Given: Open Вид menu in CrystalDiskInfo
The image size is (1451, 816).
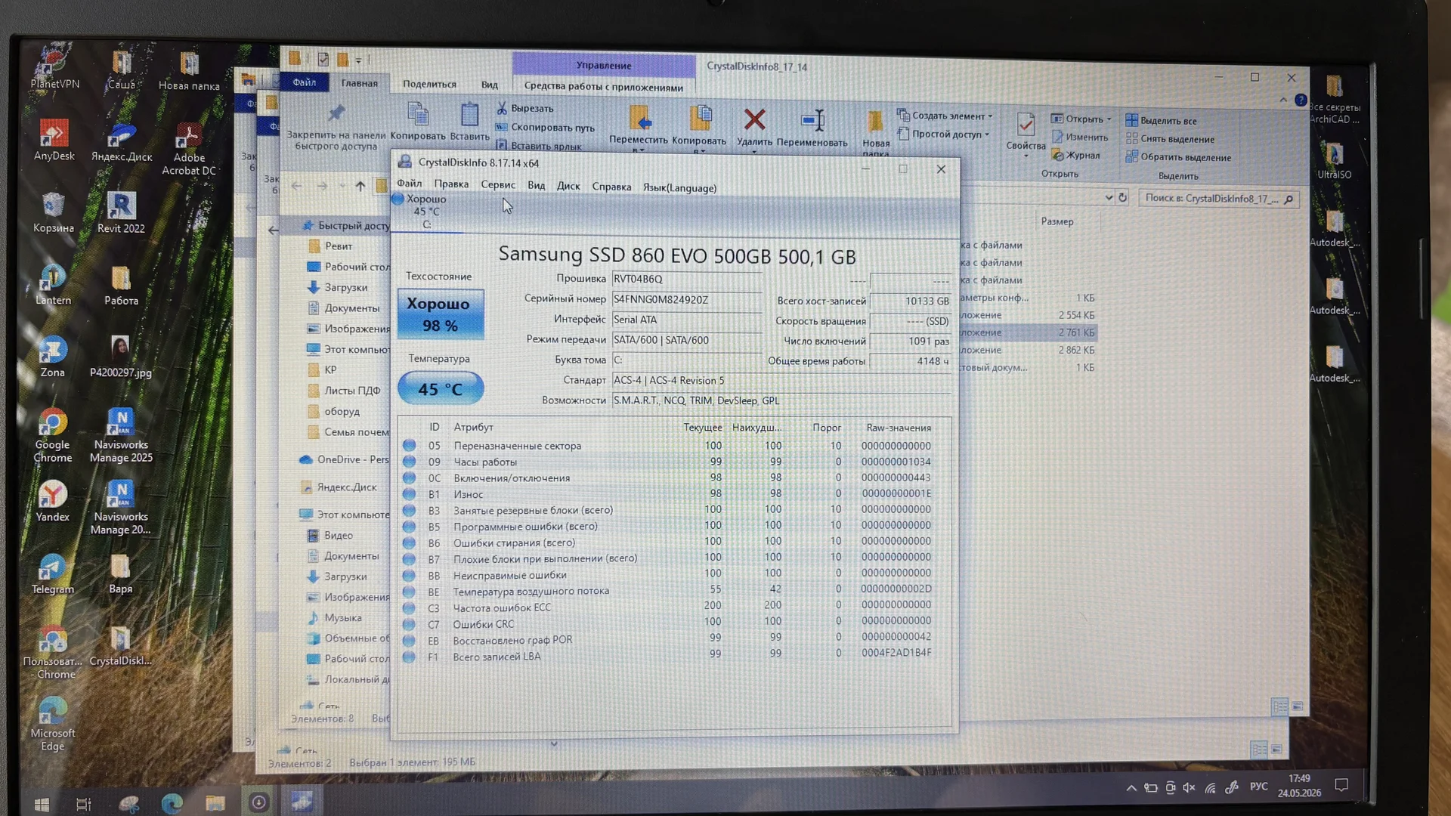Looking at the screenshot, I should (537, 185).
